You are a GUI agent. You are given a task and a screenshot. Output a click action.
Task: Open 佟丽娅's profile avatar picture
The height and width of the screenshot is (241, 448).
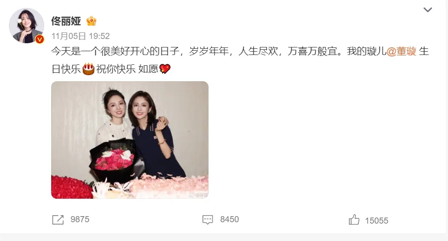tap(26, 26)
